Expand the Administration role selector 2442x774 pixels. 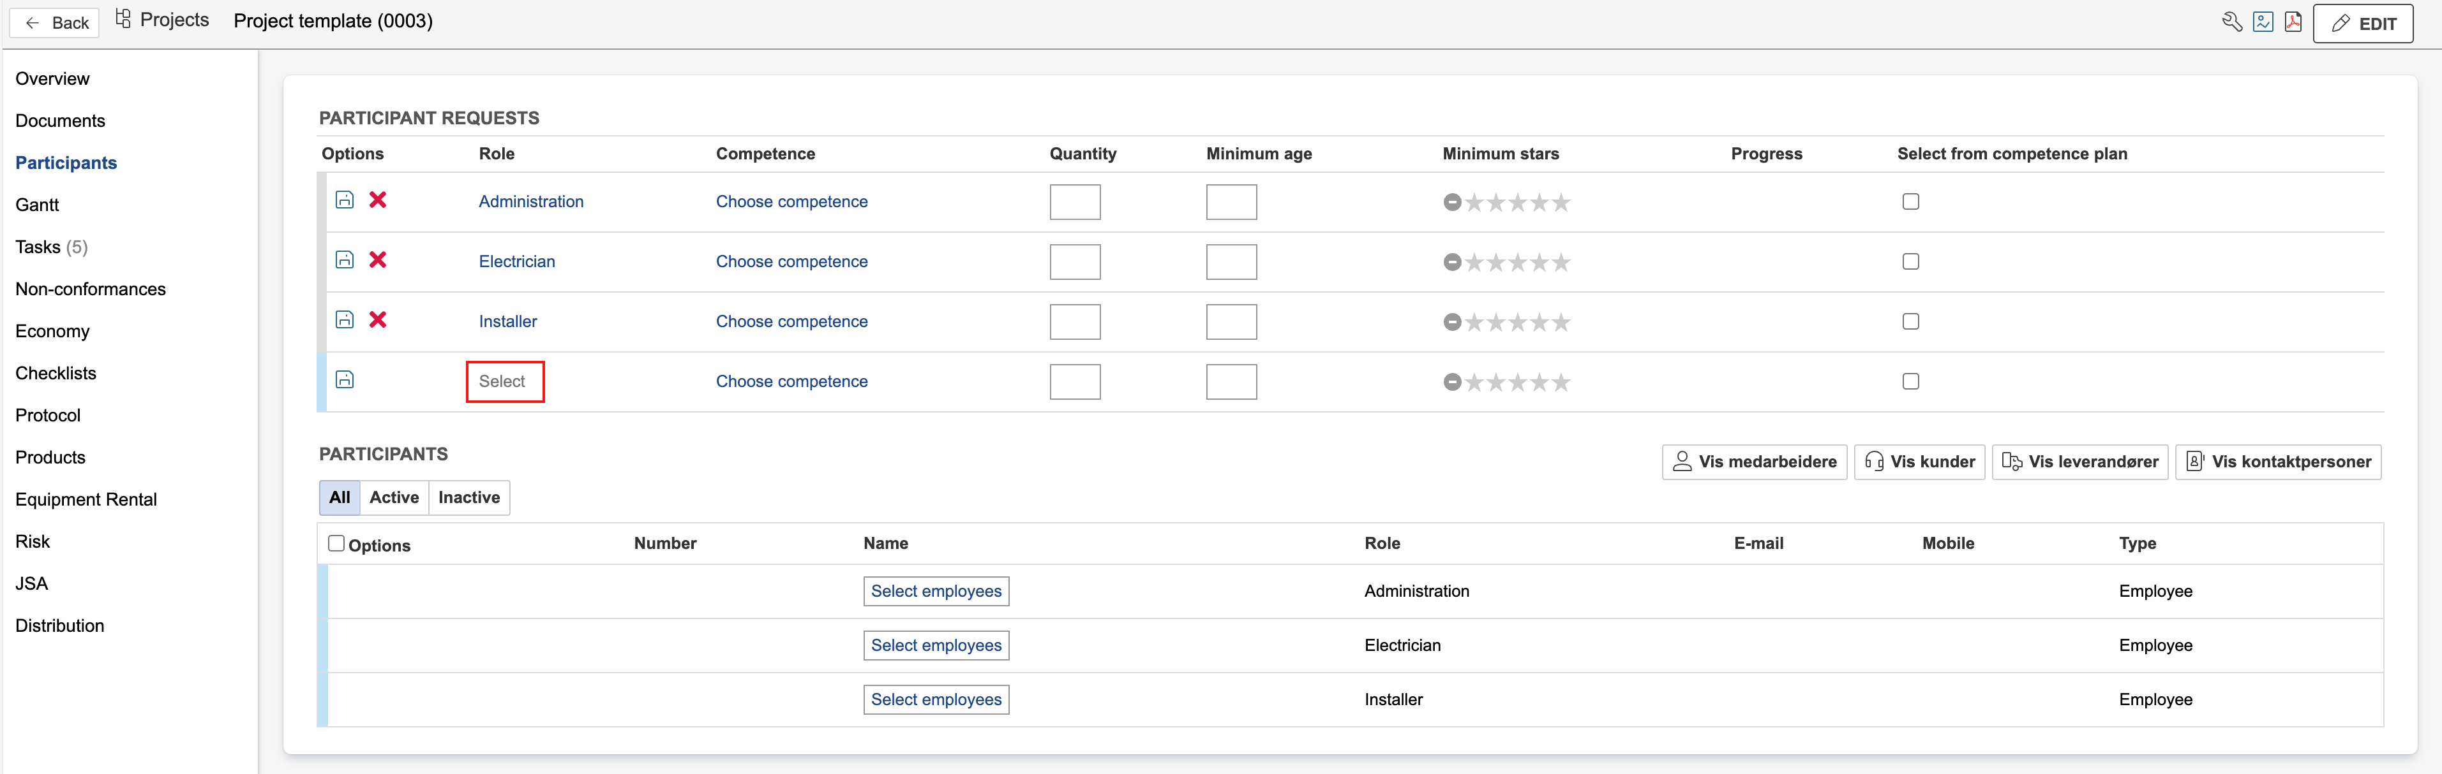coord(530,202)
